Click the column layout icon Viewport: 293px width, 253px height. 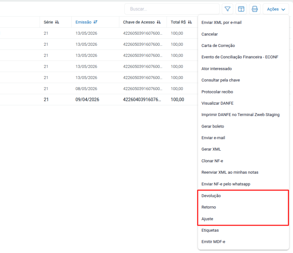(x=241, y=9)
